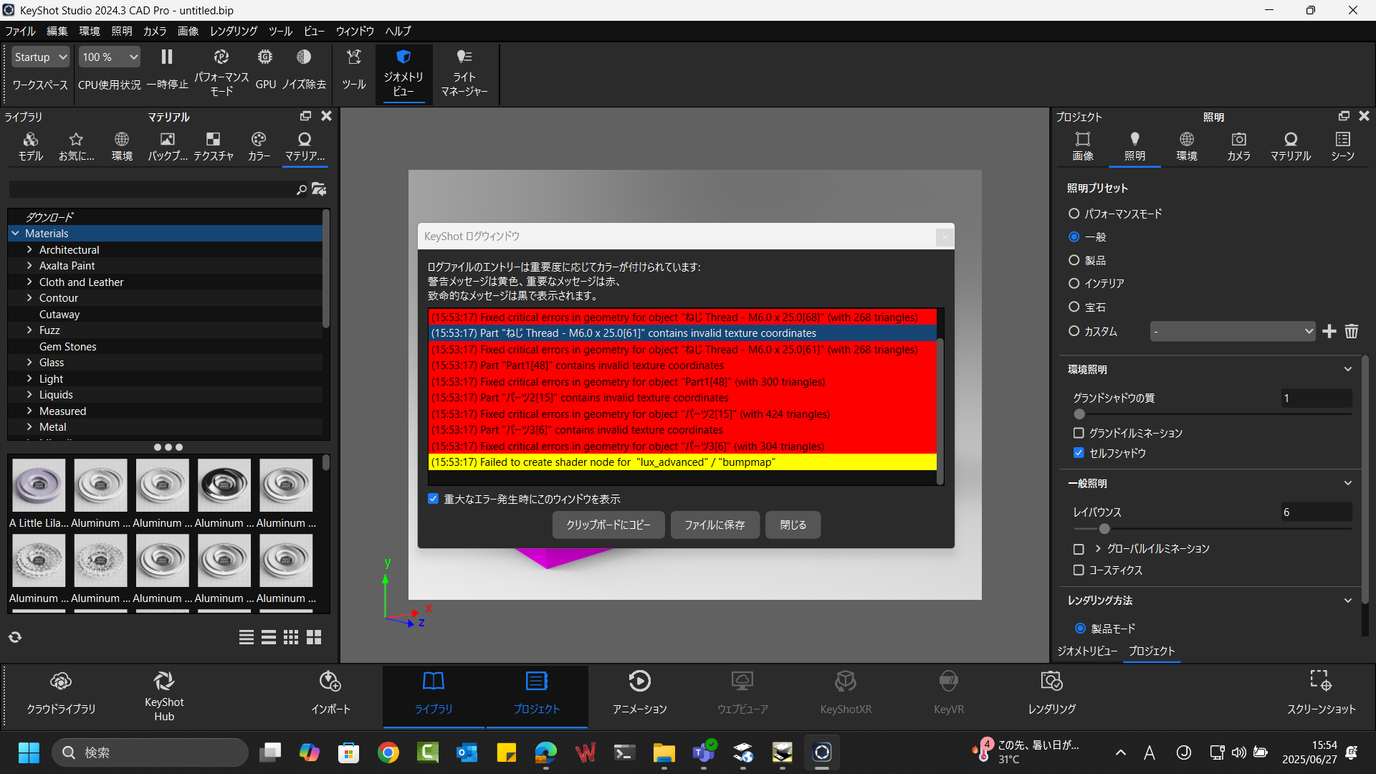1376x774 pixels.
Task: Open Geometry View (ジオメトリビュー) icon
Action: coord(403,57)
